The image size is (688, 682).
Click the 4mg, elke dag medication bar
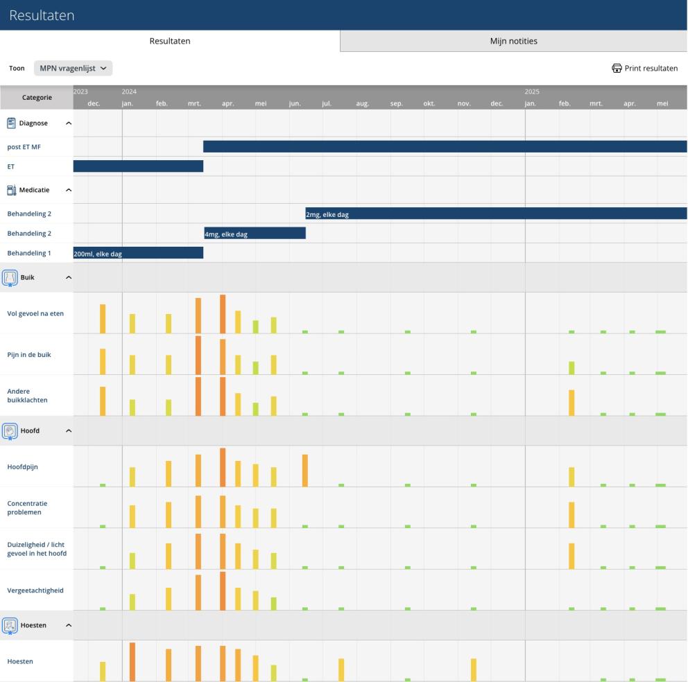coord(255,234)
